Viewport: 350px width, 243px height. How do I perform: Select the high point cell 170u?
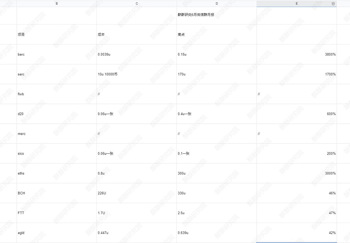[x=217, y=74]
